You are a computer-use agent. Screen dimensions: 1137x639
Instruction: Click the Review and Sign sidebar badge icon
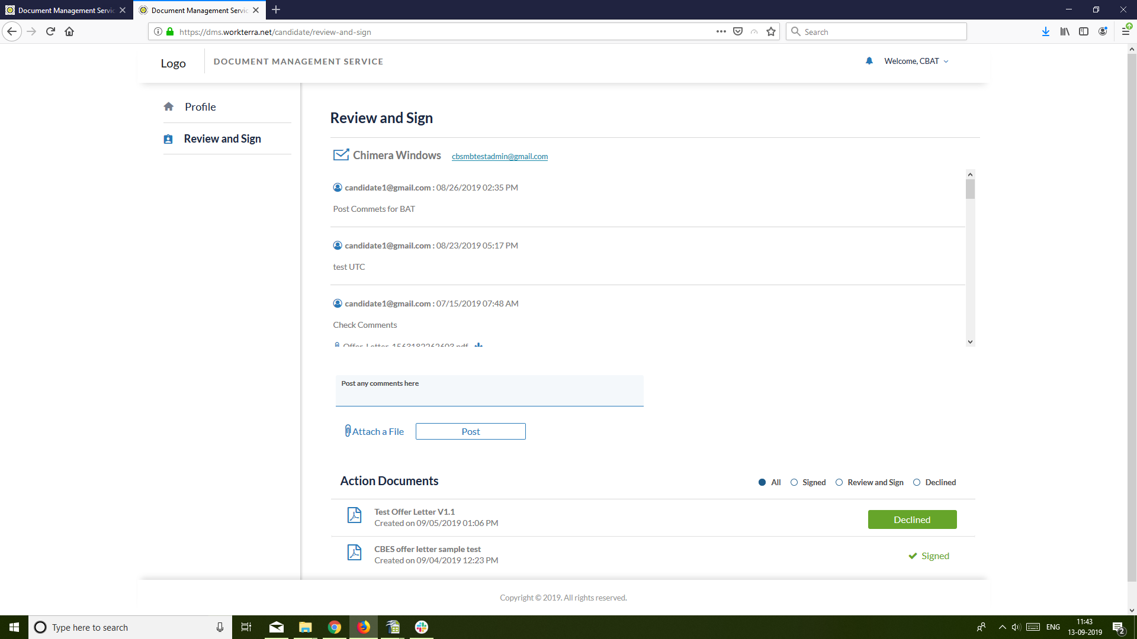pos(168,139)
